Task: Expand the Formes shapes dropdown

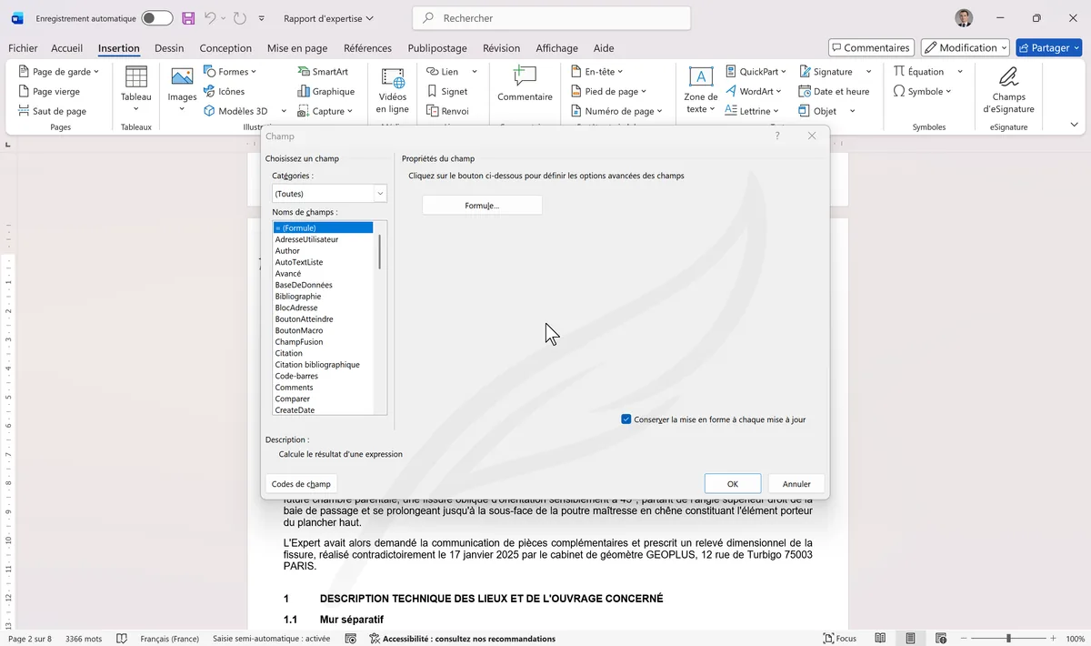Action: point(231,72)
